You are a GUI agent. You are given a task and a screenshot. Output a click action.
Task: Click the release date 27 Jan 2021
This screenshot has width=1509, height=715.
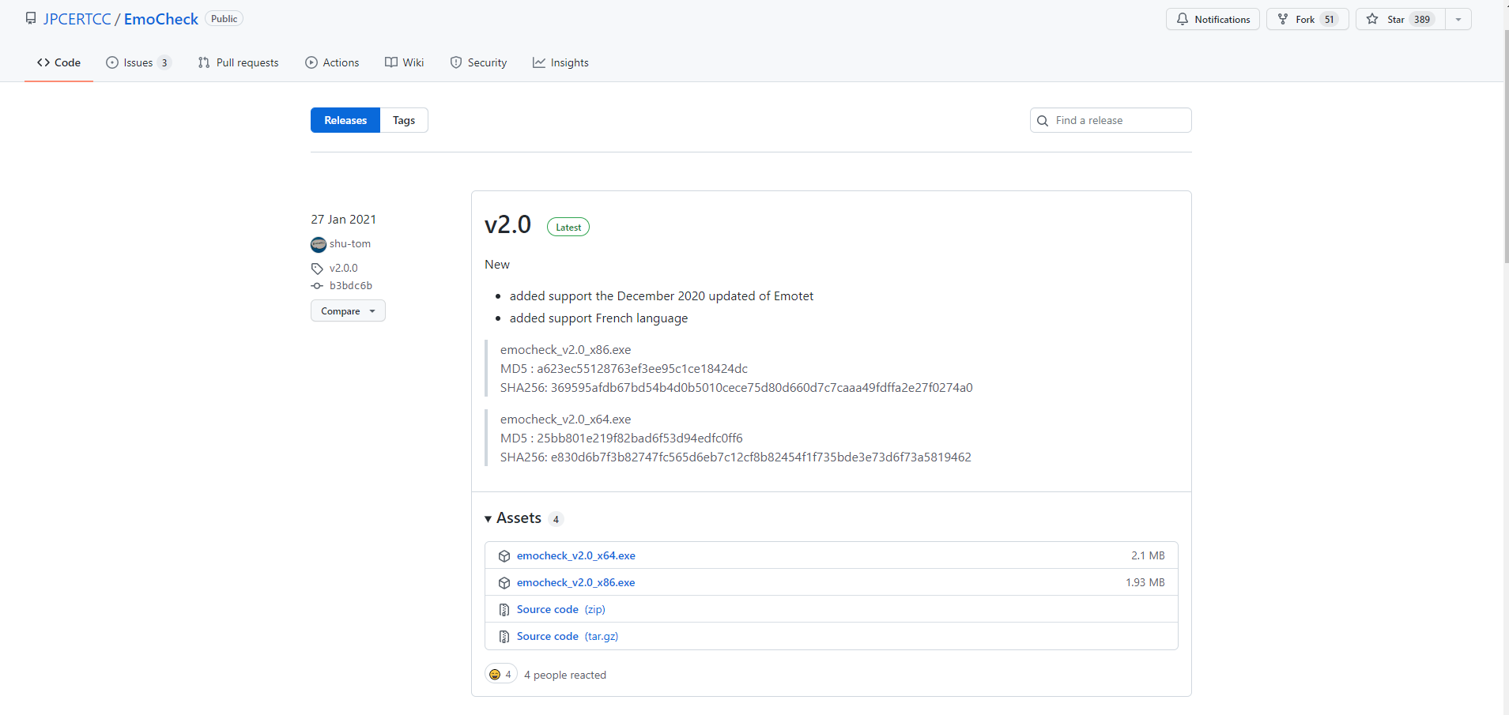pyautogui.click(x=343, y=219)
